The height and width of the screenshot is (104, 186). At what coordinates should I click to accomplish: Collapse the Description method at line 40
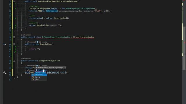coord(14,44)
